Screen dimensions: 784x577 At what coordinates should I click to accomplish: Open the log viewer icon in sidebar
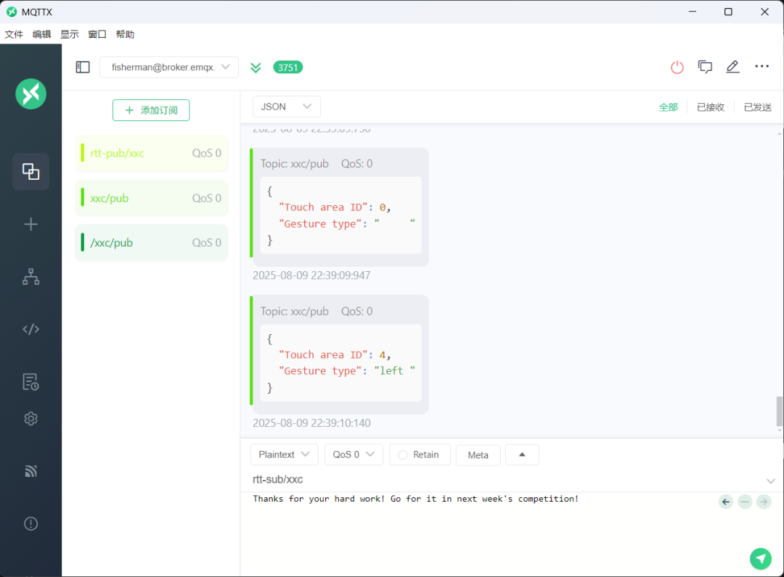30,381
